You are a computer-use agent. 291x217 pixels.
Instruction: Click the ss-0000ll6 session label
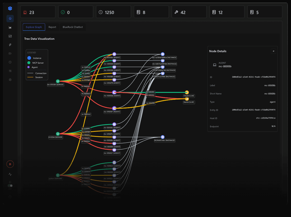pos(150,103)
